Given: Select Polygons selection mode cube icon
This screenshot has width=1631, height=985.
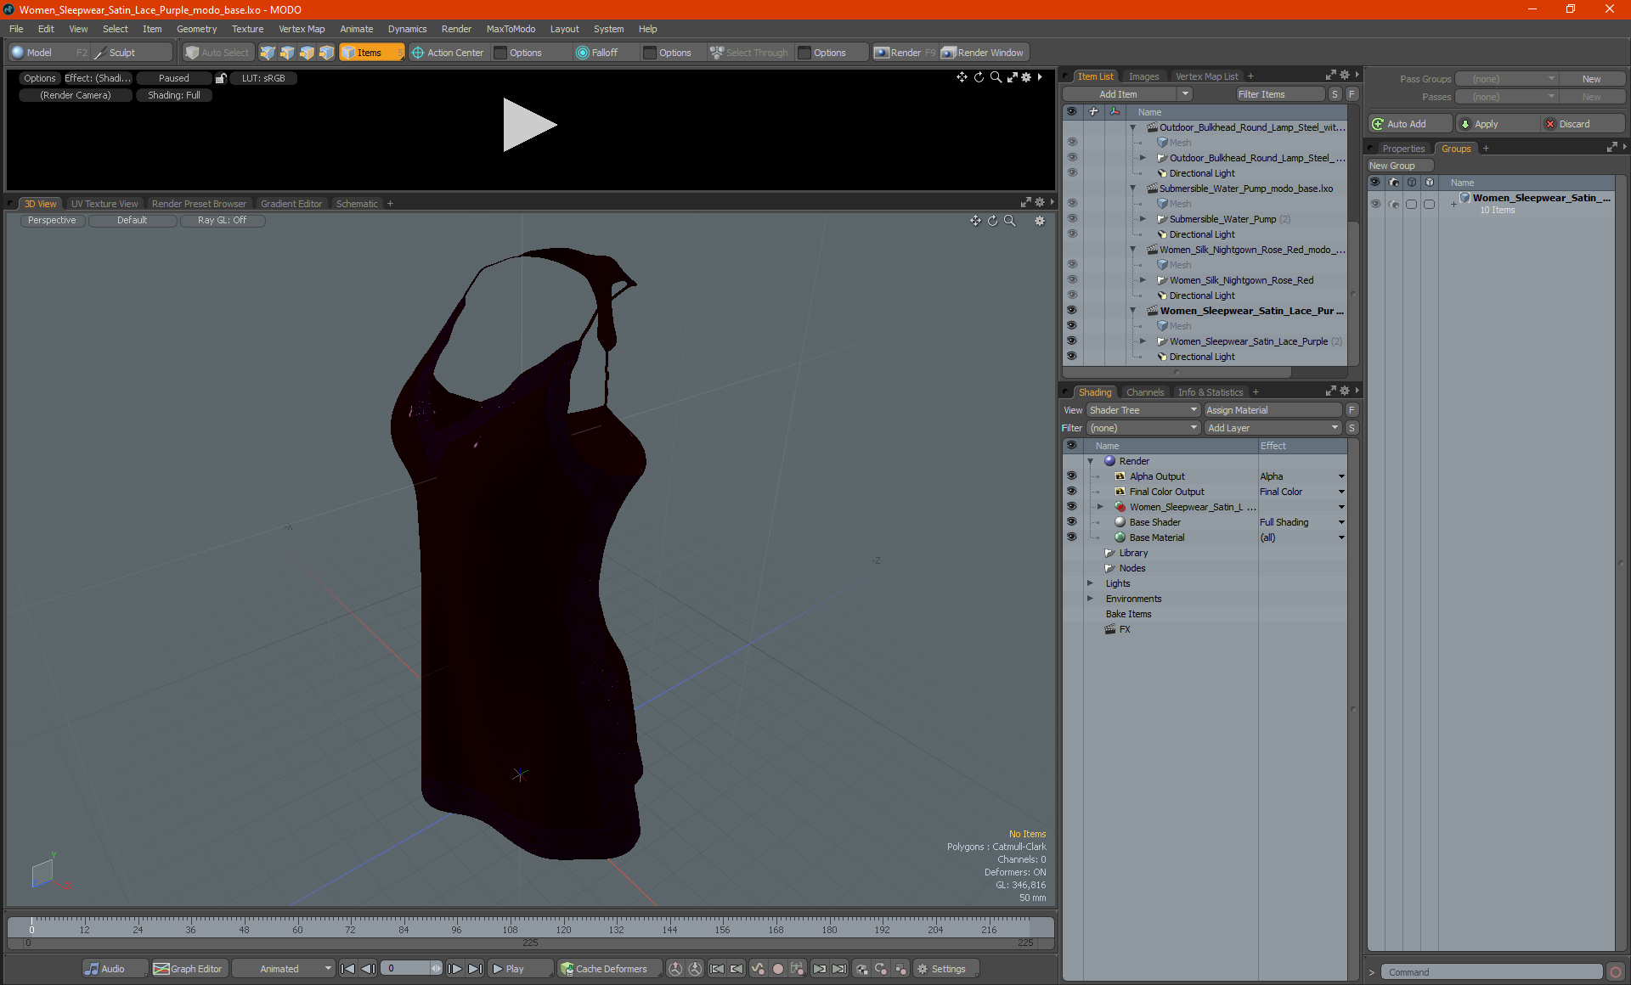Looking at the screenshot, I should pos(307,53).
